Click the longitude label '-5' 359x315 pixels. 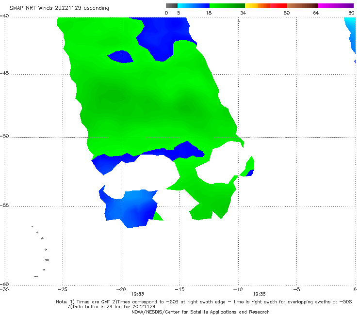[x=296, y=289]
